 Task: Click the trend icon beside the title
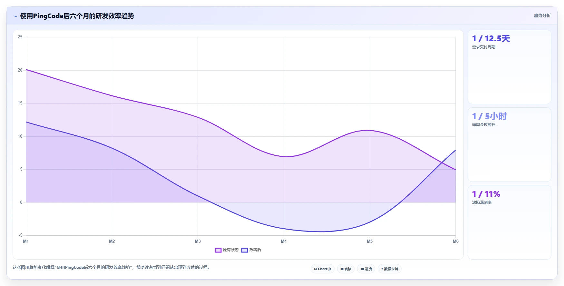pyautogui.click(x=15, y=16)
